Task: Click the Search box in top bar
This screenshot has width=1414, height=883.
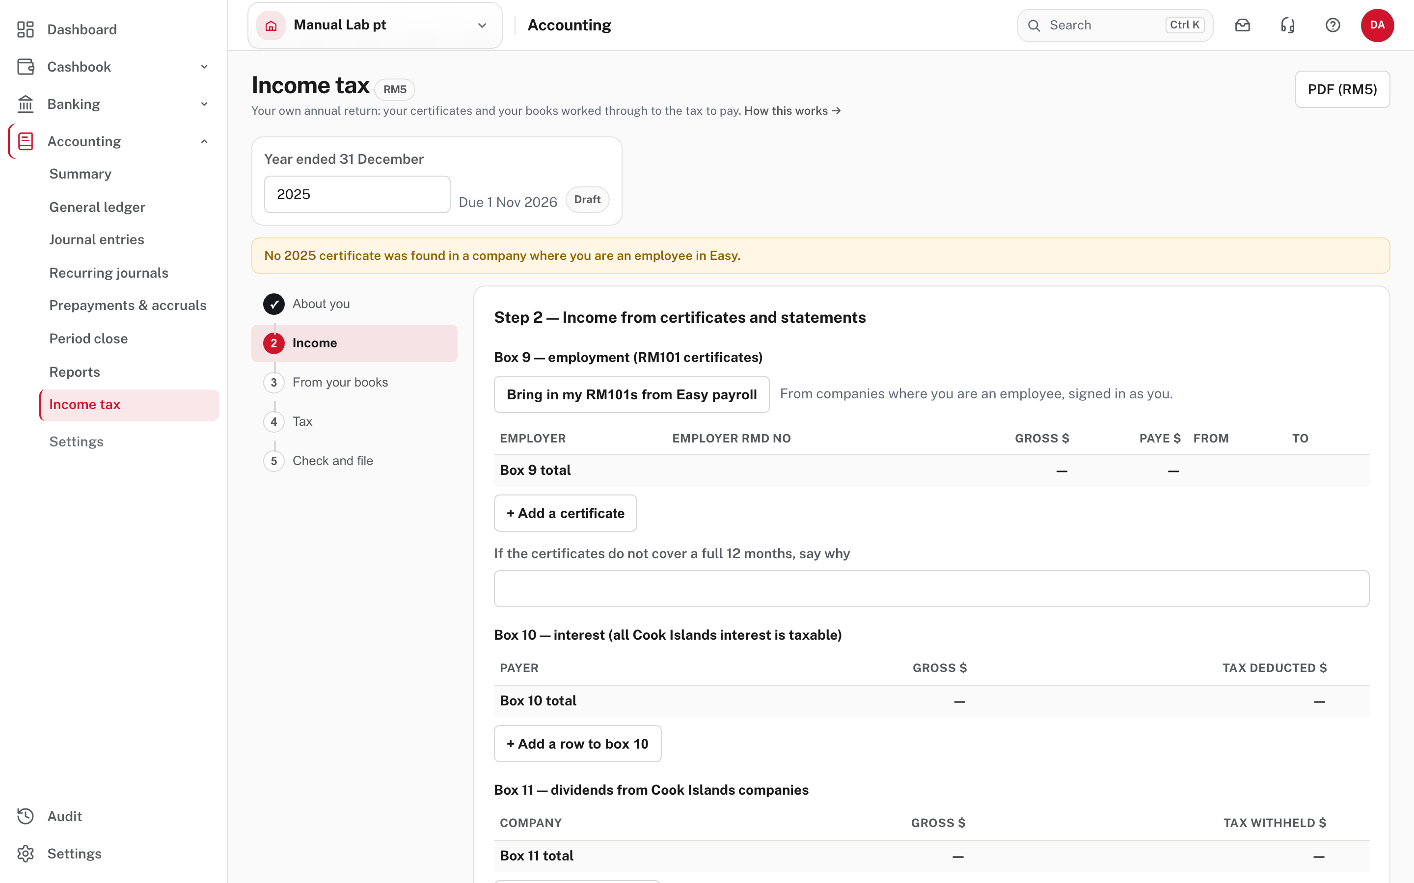Action: 1115,25
